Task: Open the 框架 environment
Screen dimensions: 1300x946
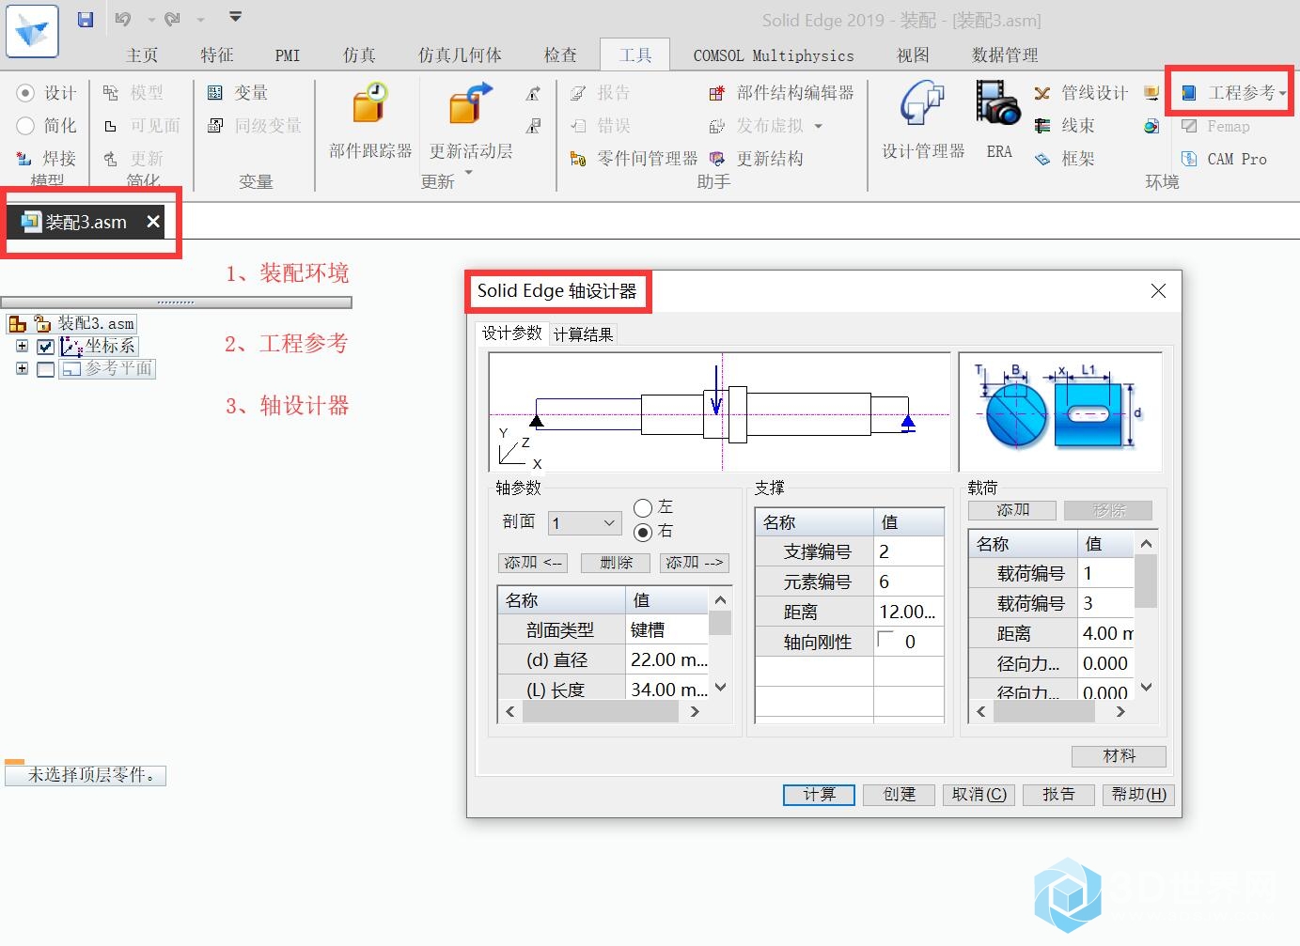Action: [x=1064, y=158]
